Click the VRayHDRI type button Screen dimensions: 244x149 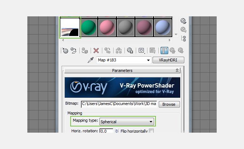click(x=168, y=60)
